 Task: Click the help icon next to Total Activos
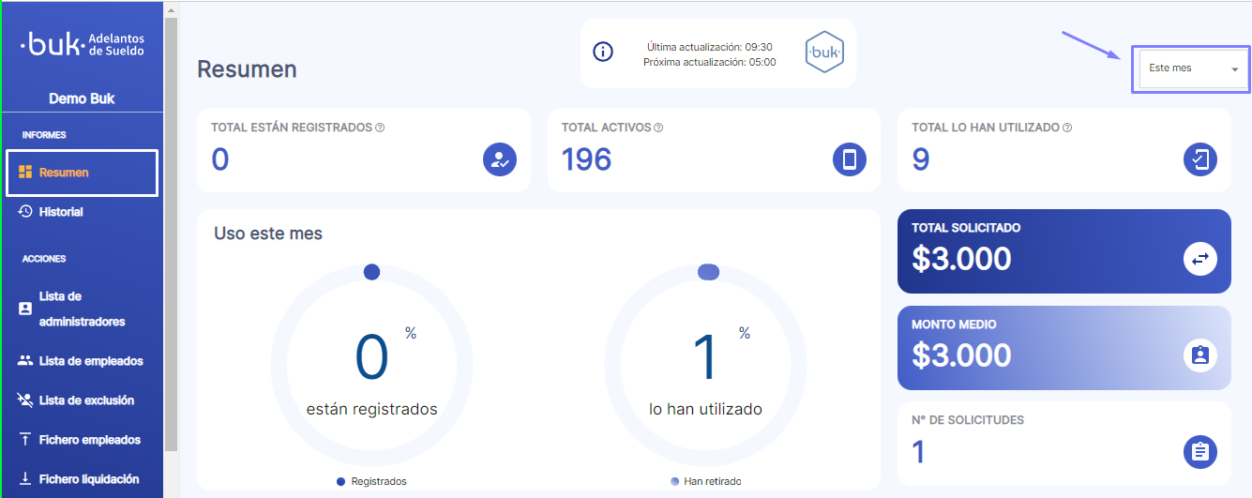click(x=658, y=128)
